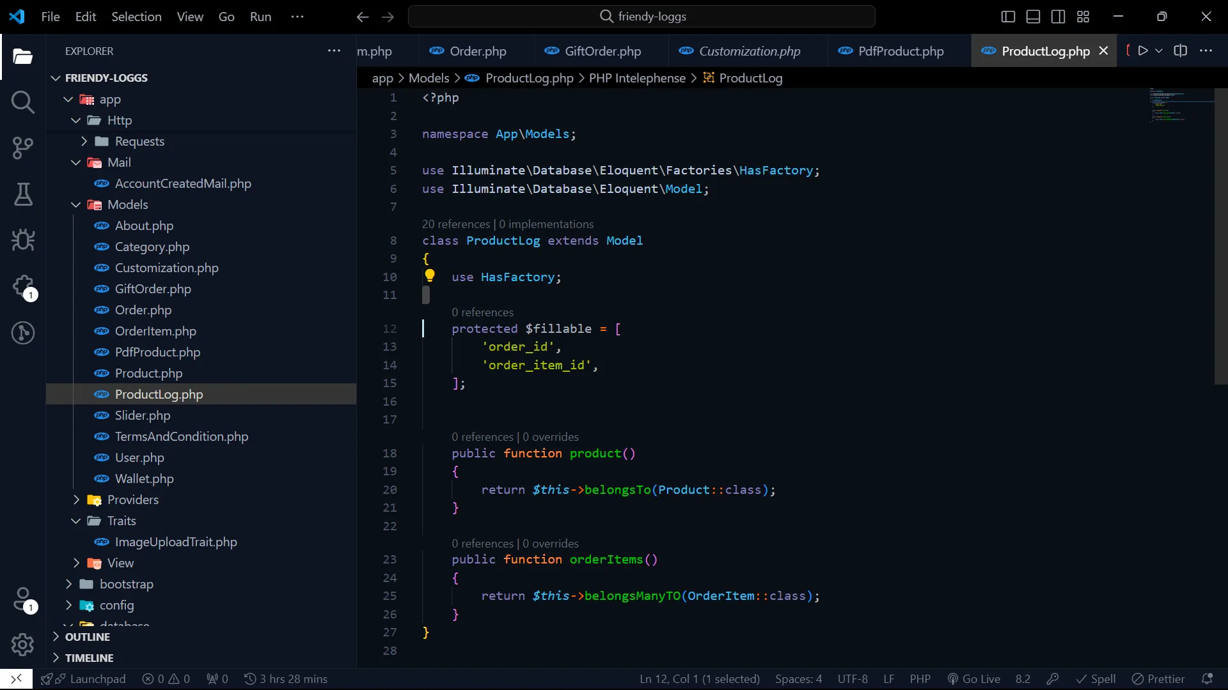
Task: Open the Search view in activity bar
Action: 23,102
